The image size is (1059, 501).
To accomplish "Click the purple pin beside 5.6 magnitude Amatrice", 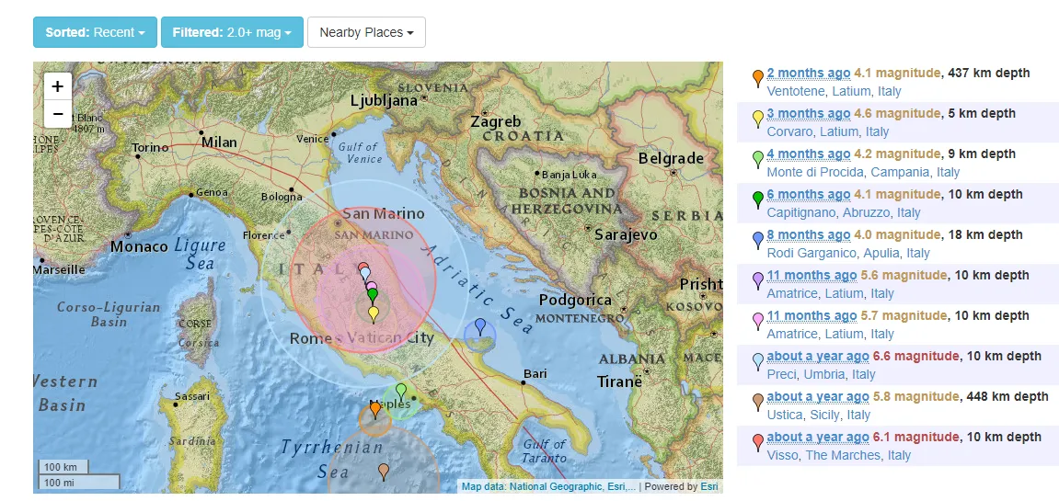I will coord(758,281).
